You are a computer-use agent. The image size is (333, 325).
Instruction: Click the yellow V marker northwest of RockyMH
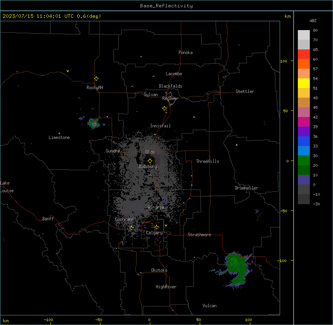tap(68, 71)
